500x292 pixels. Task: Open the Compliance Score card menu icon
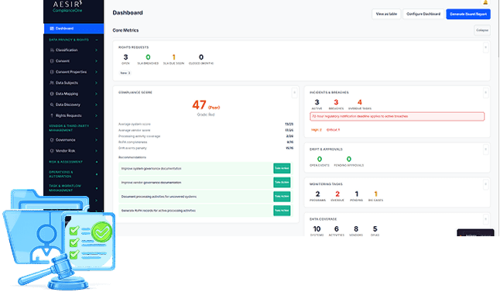[x=294, y=92]
